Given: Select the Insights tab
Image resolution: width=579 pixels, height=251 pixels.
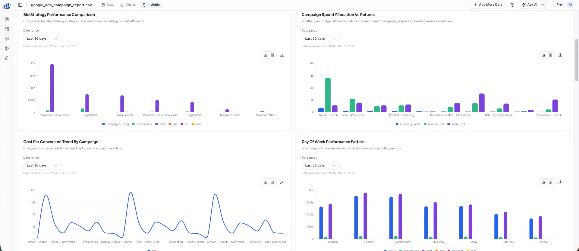Looking at the screenshot, I should pos(151,5).
